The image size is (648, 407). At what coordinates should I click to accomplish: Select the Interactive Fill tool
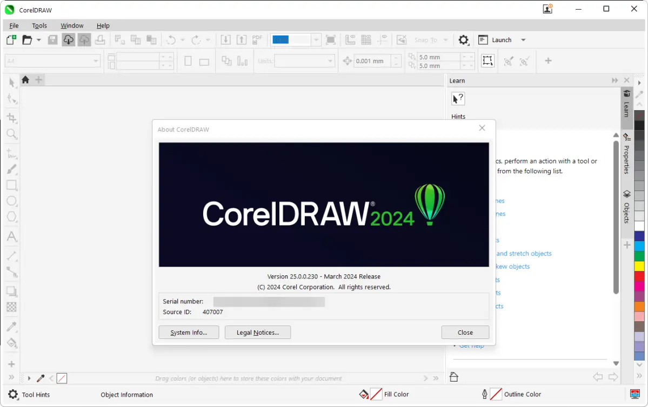[11, 343]
